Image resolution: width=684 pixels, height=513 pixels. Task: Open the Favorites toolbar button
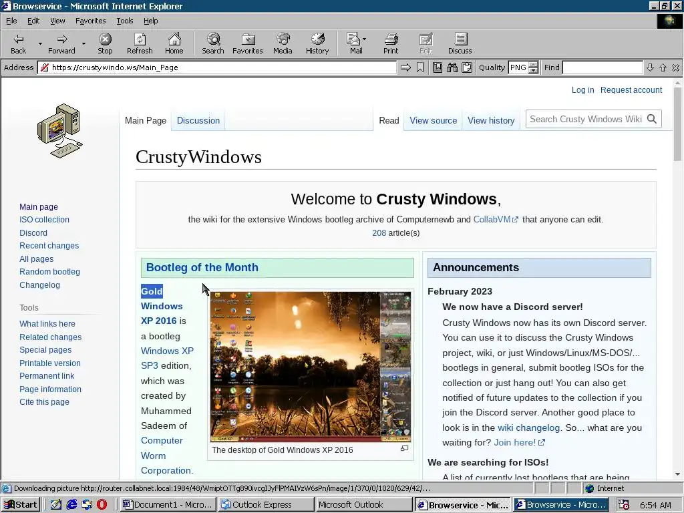[247, 43]
